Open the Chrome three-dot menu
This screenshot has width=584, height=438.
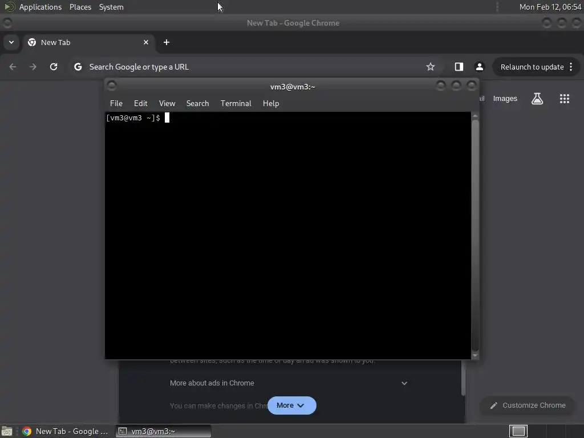coord(571,67)
